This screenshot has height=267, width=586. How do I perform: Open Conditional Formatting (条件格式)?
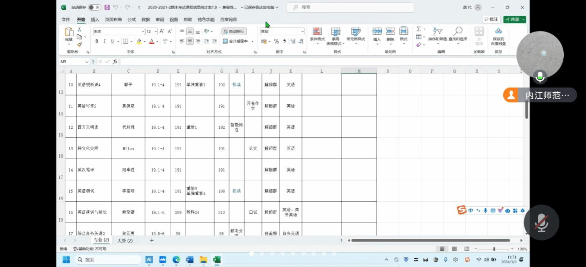tap(317, 32)
